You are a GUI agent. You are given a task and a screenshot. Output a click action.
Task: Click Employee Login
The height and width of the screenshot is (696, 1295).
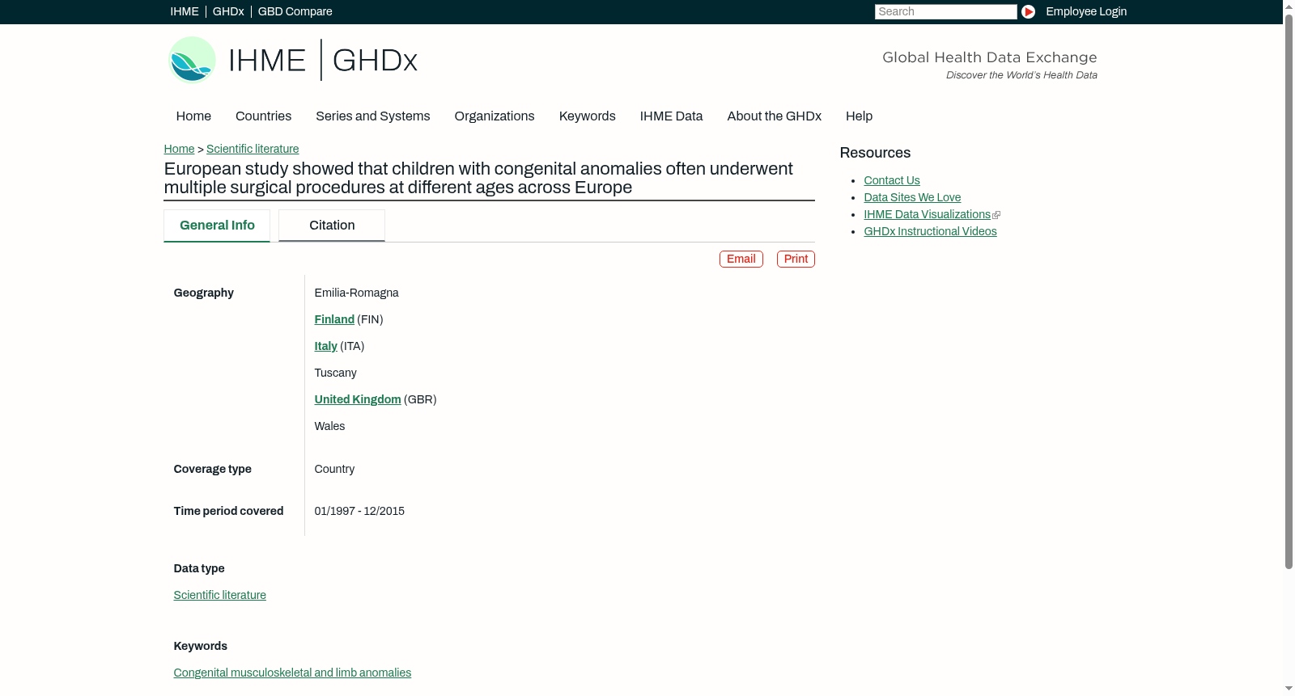pos(1086,11)
